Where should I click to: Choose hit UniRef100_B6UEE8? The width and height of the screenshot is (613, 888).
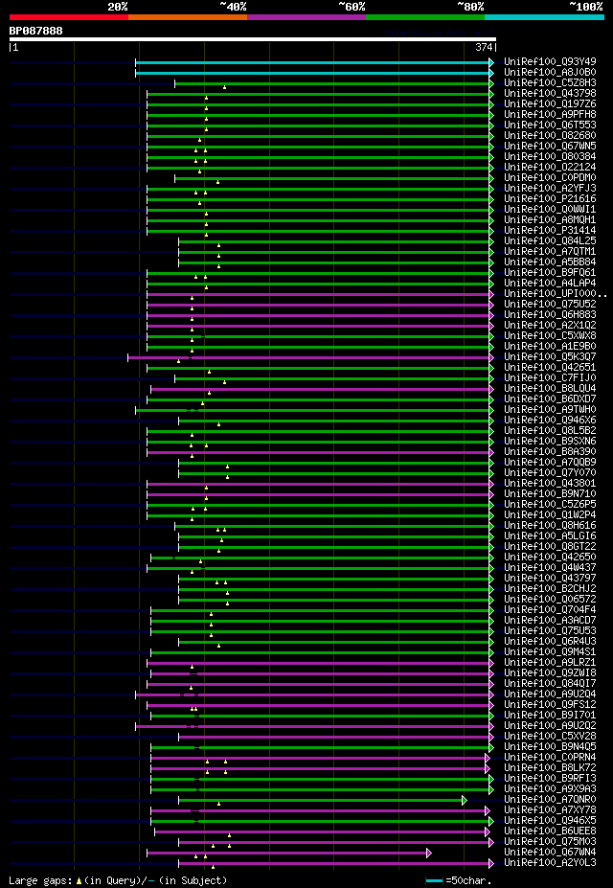[550, 831]
